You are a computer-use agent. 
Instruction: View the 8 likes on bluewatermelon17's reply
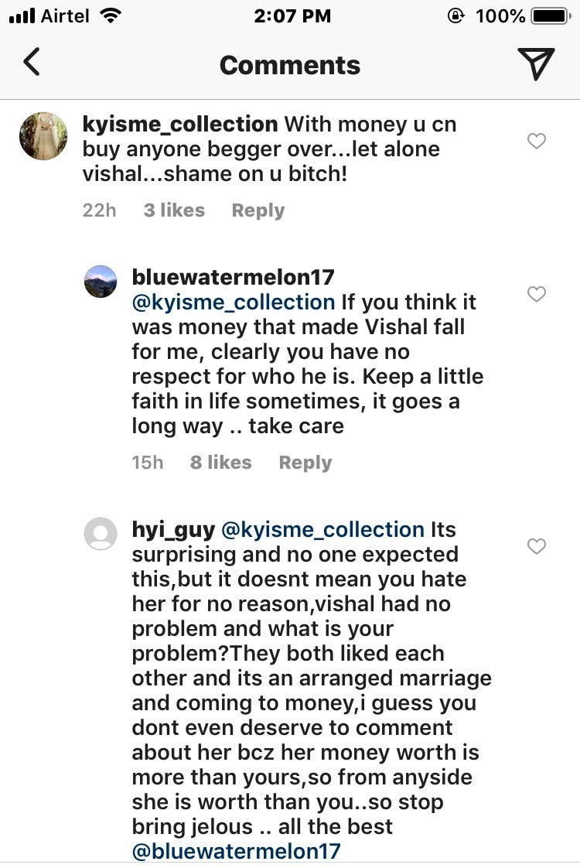(x=220, y=463)
